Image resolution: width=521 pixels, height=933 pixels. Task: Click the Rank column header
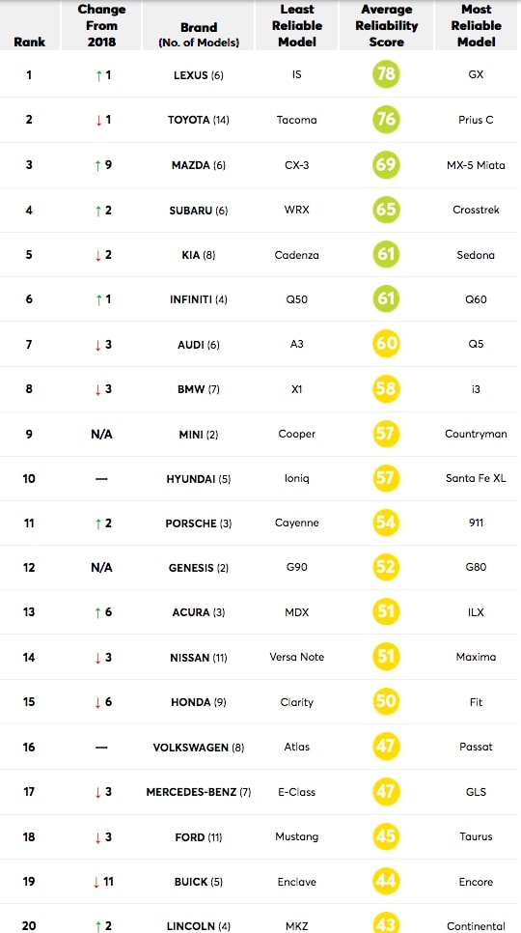(29, 42)
